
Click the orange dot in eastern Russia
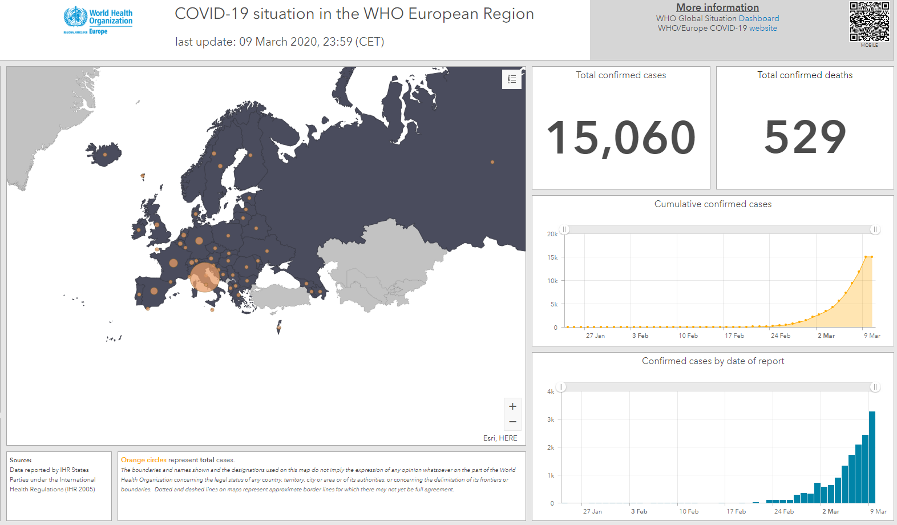point(492,162)
